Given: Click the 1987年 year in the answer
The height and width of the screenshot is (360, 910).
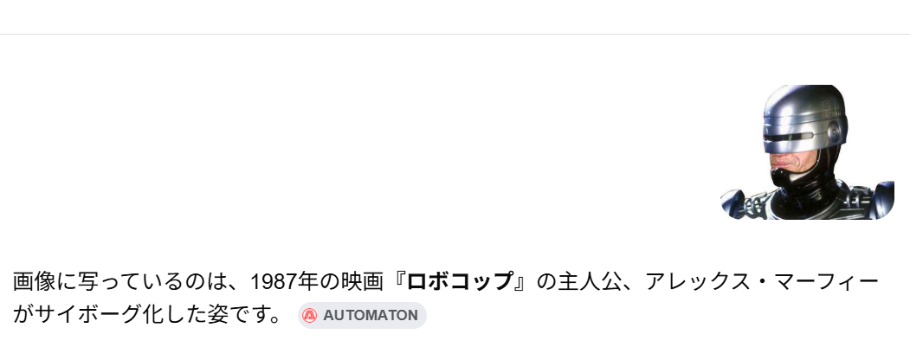Looking at the screenshot, I should [282, 282].
